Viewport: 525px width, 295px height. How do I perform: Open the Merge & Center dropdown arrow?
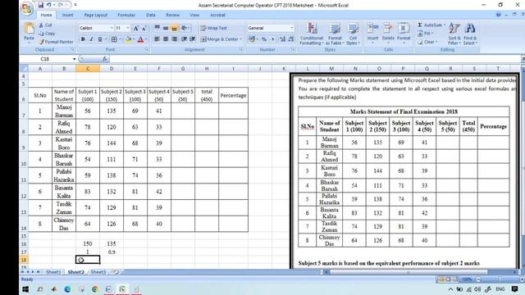(x=240, y=39)
